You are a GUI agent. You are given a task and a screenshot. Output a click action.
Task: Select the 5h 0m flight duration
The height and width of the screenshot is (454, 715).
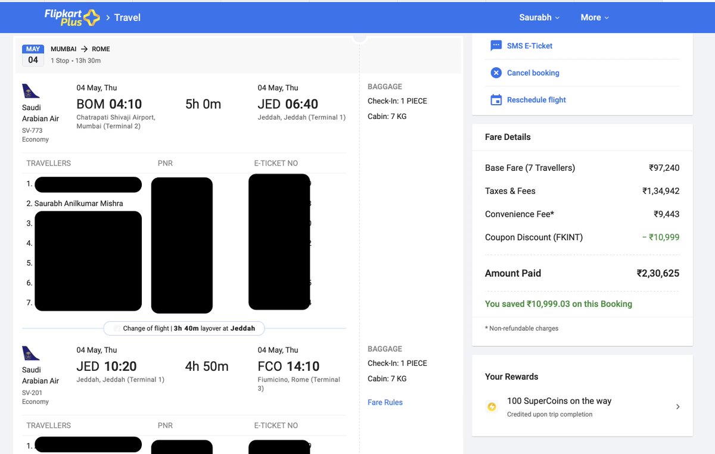(203, 104)
